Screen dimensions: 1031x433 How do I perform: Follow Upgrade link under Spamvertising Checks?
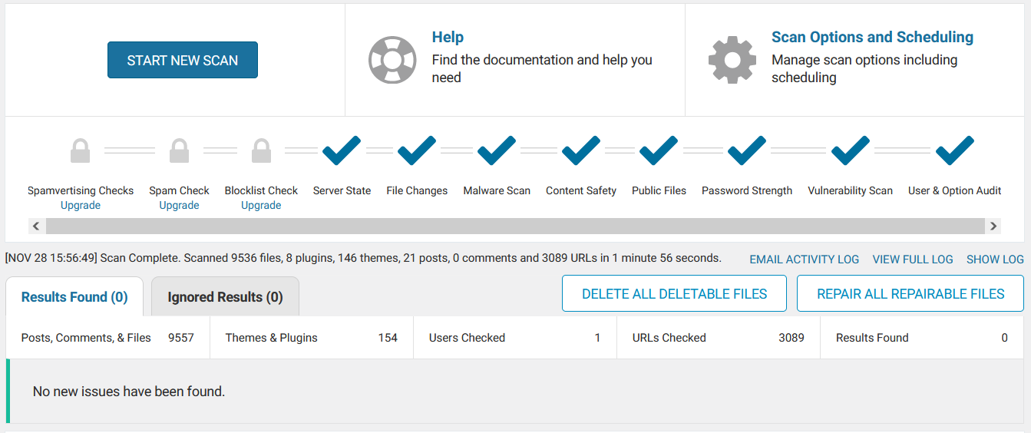[81, 205]
